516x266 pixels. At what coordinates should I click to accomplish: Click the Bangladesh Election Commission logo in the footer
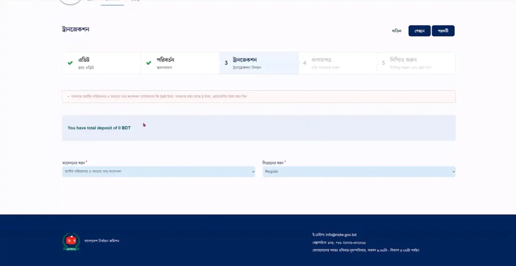[71, 242]
